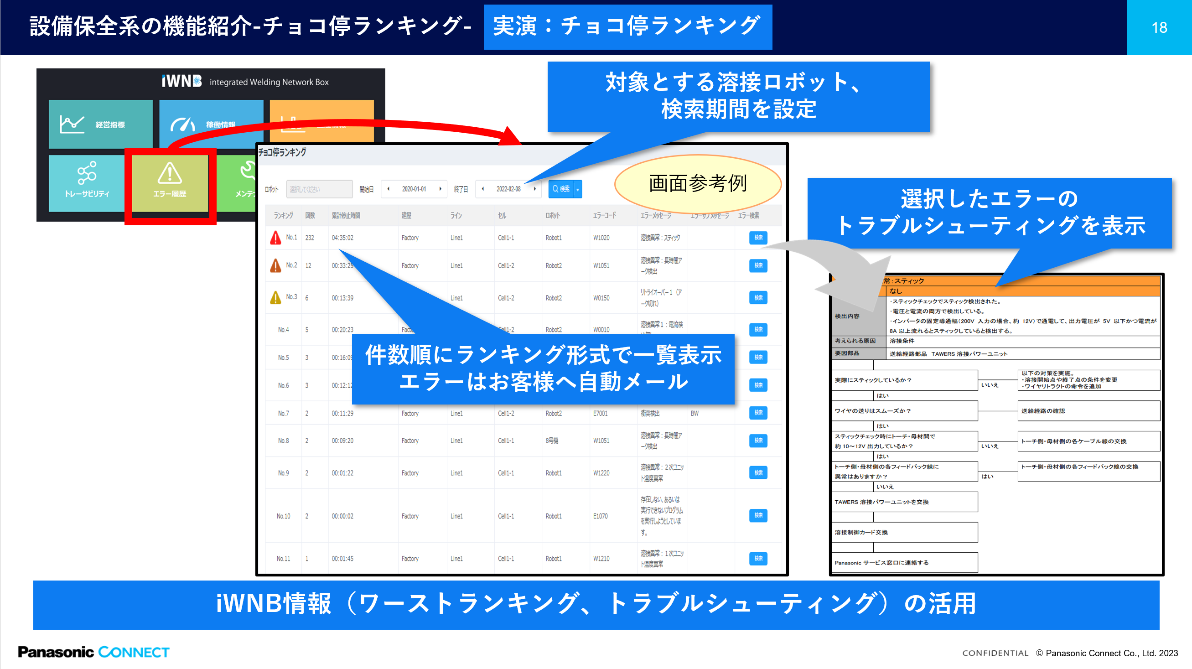Click the blue 検索 search button

coord(561,189)
